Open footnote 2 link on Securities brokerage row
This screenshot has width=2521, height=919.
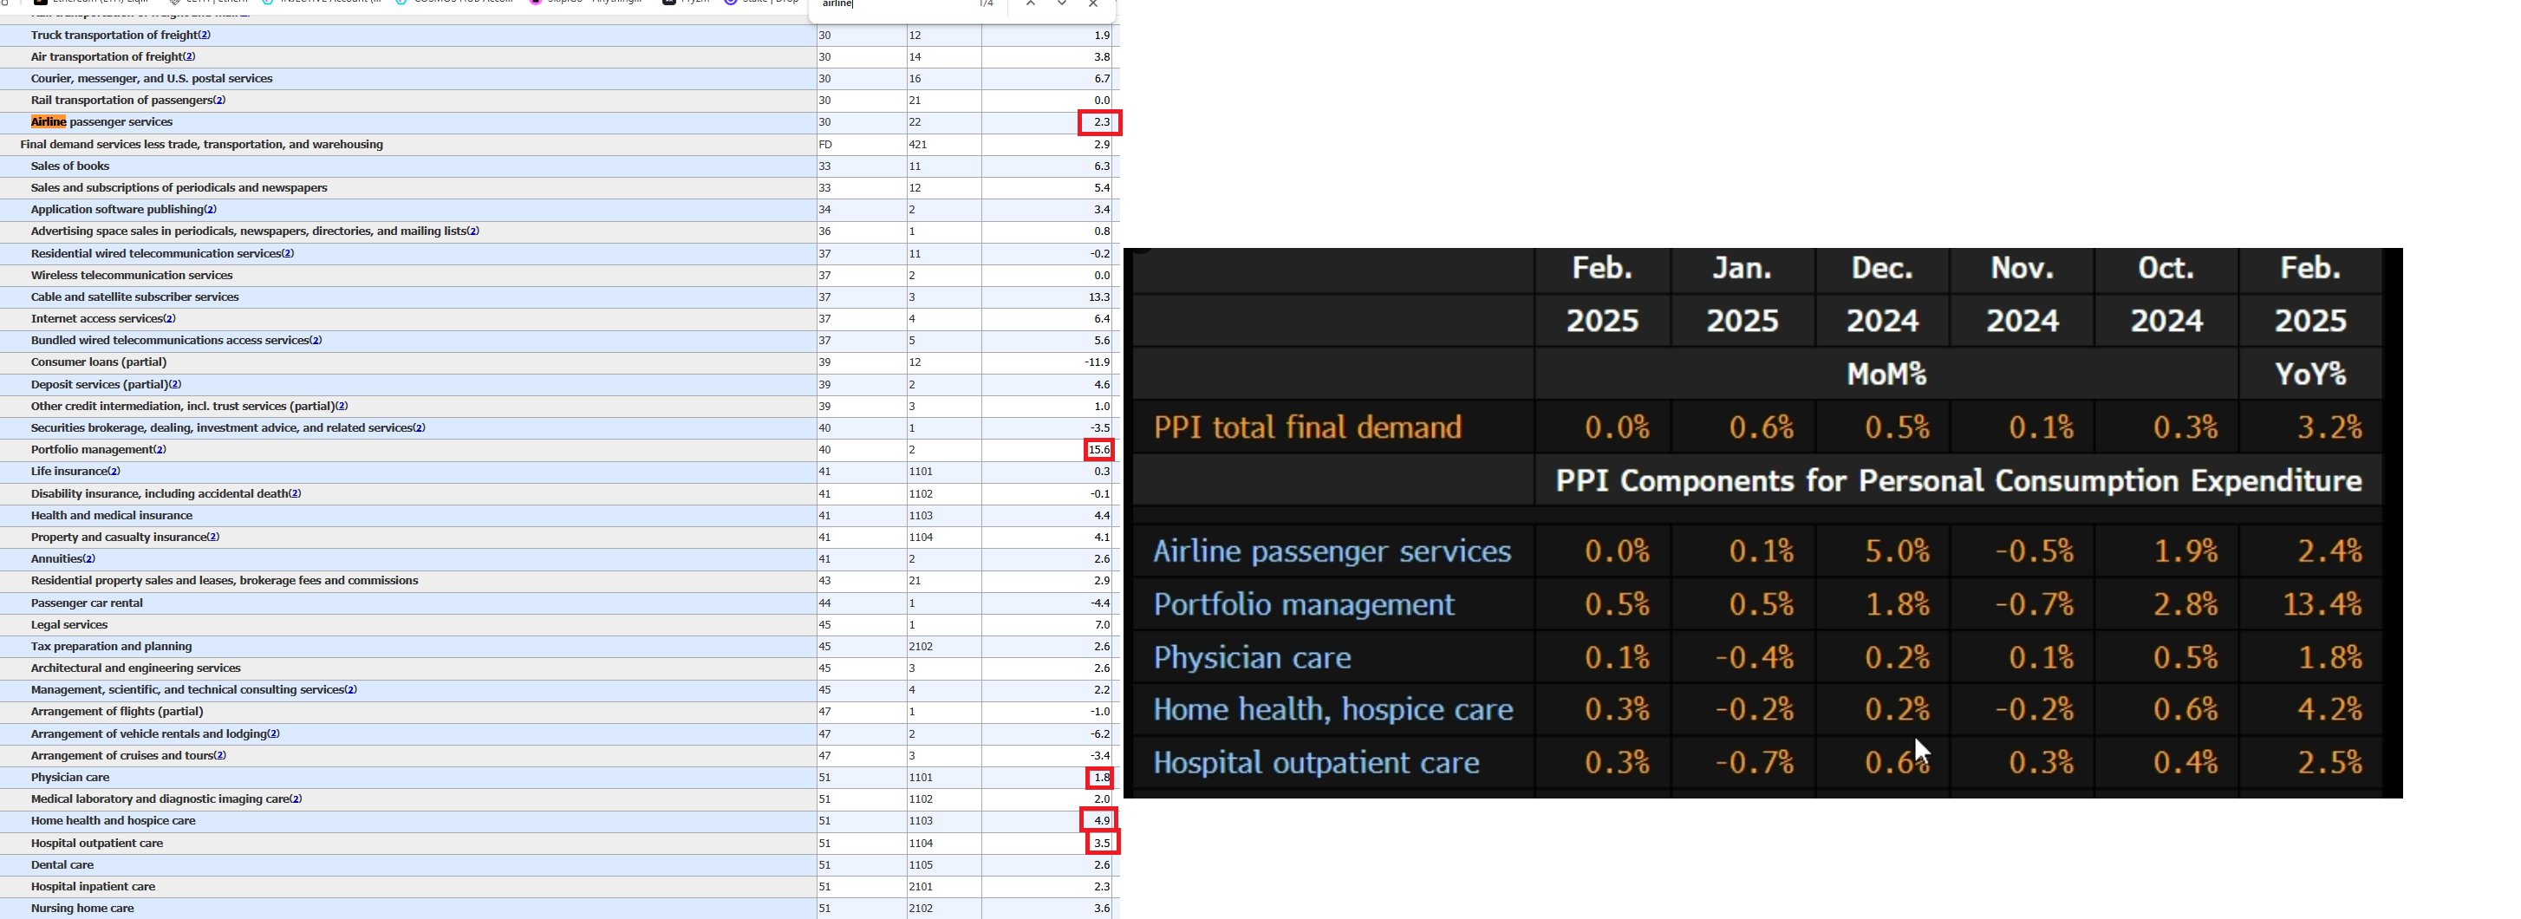tap(419, 428)
